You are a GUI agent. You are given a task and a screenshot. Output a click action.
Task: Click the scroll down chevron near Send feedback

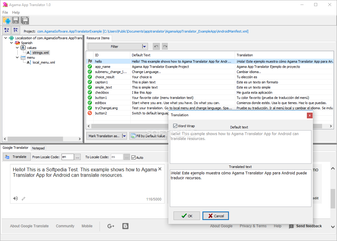(x=333, y=227)
